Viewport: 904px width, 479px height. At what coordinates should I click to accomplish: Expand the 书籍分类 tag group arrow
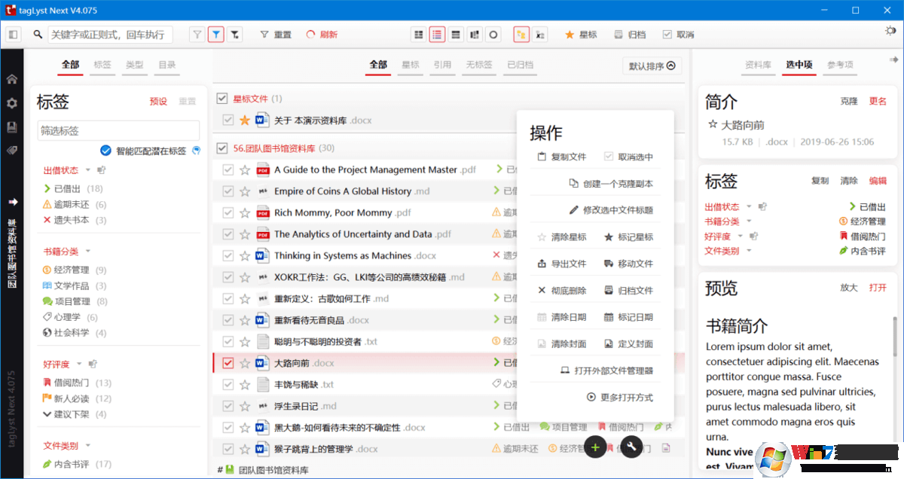pos(87,252)
